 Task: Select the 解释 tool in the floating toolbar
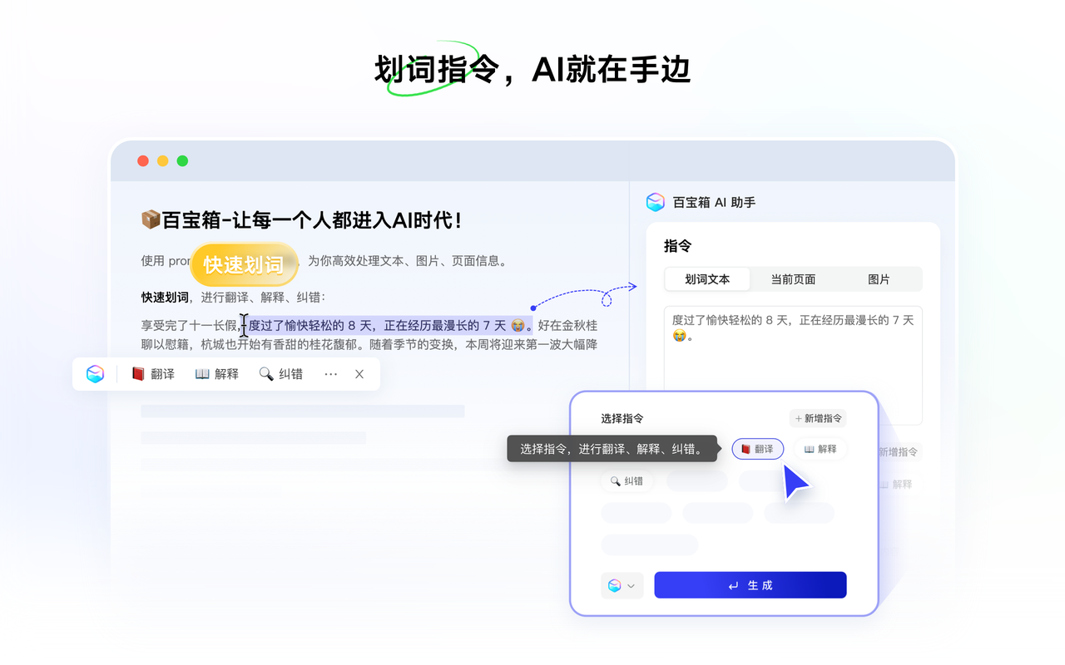click(x=216, y=374)
